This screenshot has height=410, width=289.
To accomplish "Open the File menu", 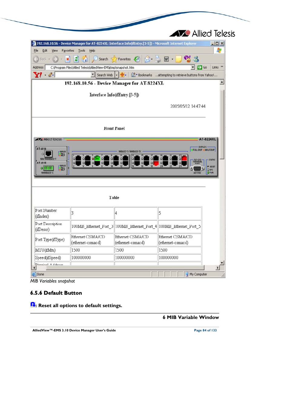I will tap(36, 51).
